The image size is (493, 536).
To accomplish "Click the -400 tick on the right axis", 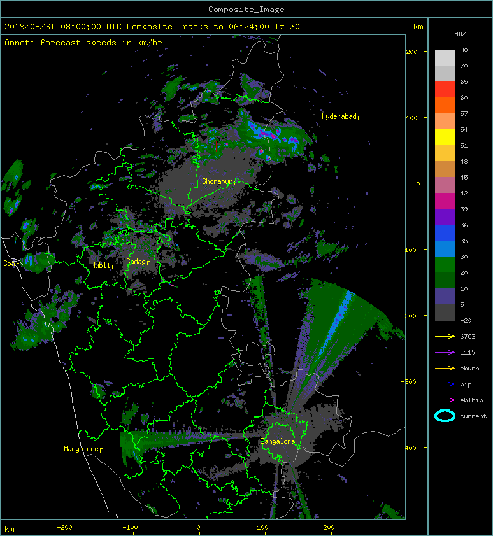I will (x=408, y=448).
